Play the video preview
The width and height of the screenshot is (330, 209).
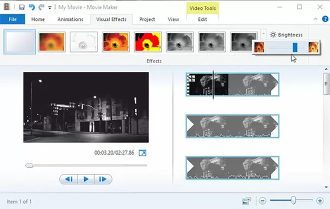86,179
